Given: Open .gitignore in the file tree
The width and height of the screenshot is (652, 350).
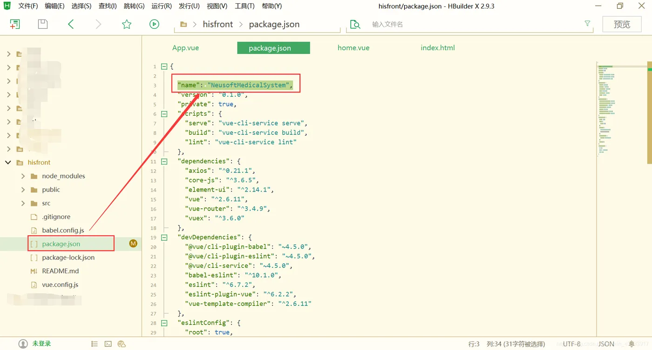Looking at the screenshot, I should pos(55,217).
